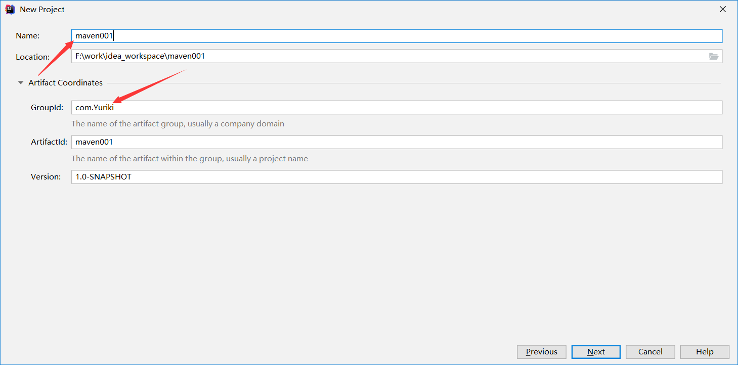Image resolution: width=738 pixels, height=365 pixels.
Task: Cancel the new project wizard
Action: point(650,352)
